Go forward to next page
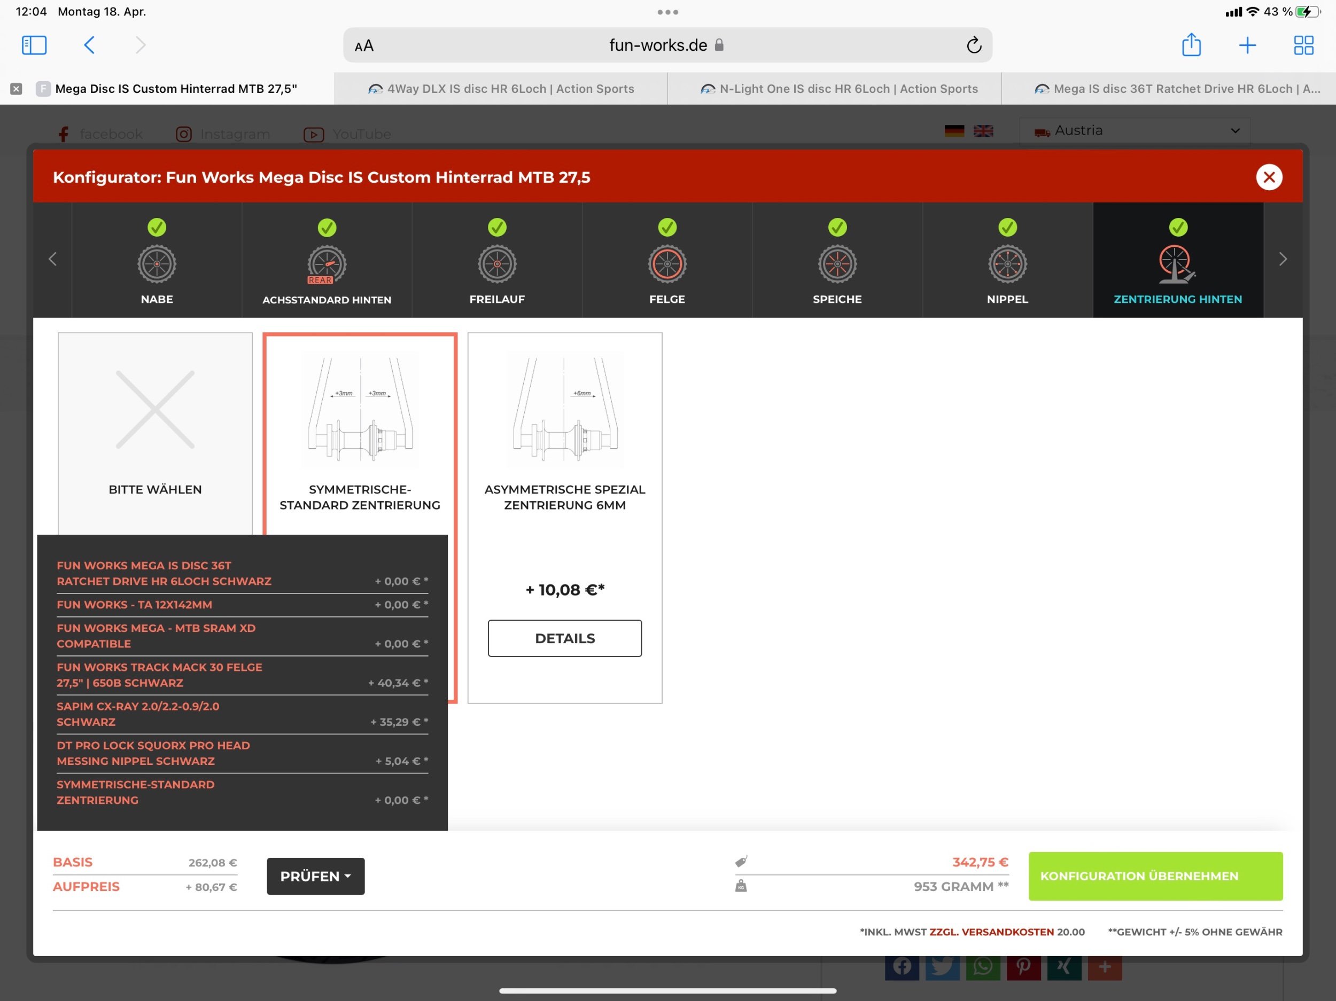The width and height of the screenshot is (1336, 1001). point(140,45)
